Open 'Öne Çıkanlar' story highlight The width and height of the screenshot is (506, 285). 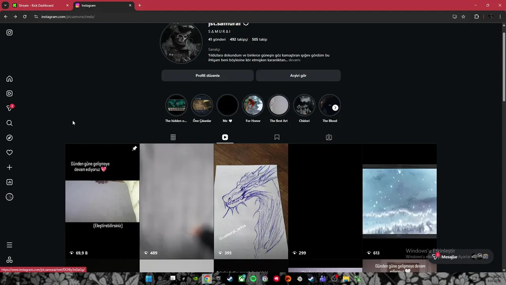202,105
